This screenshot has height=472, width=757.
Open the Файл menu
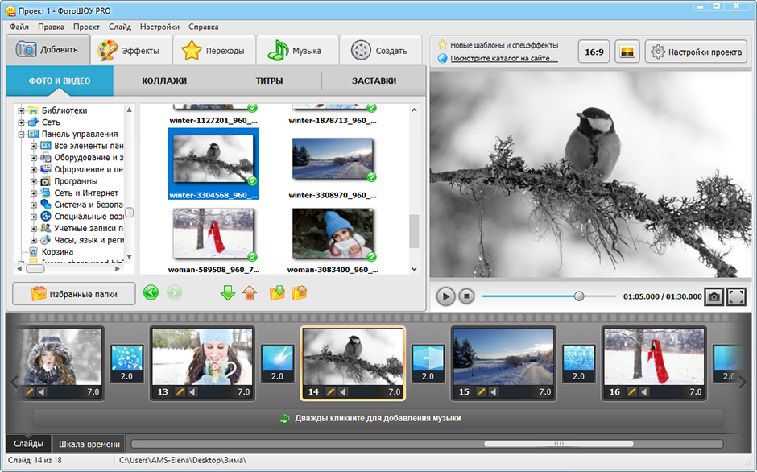(x=19, y=27)
